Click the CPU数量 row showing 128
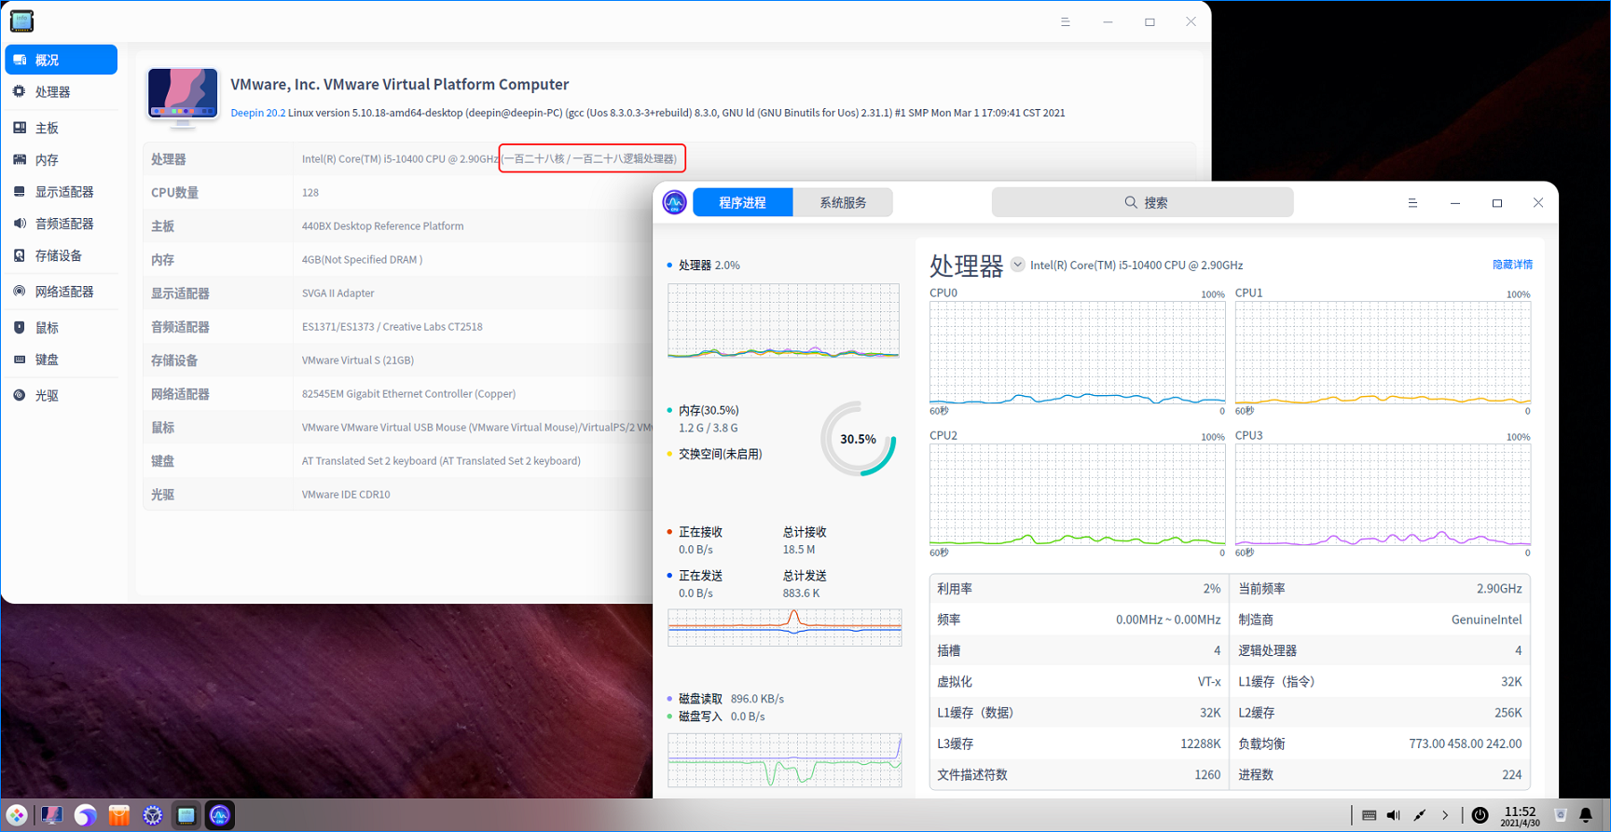 coord(399,193)
